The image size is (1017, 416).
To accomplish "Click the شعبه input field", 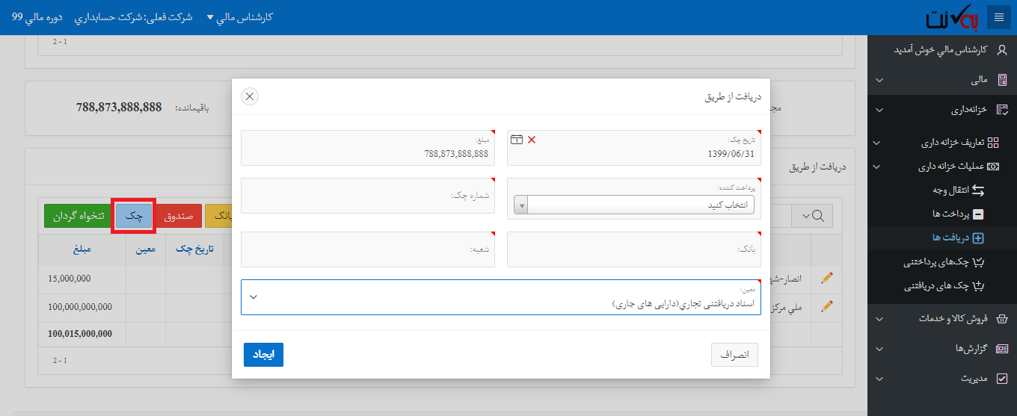I will (x=368, y=249).
